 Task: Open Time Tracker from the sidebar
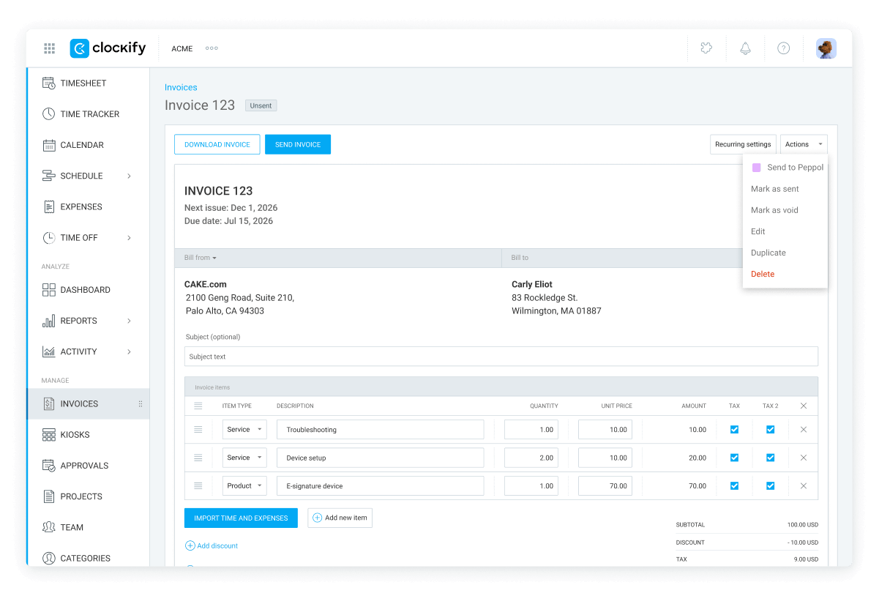88,114
